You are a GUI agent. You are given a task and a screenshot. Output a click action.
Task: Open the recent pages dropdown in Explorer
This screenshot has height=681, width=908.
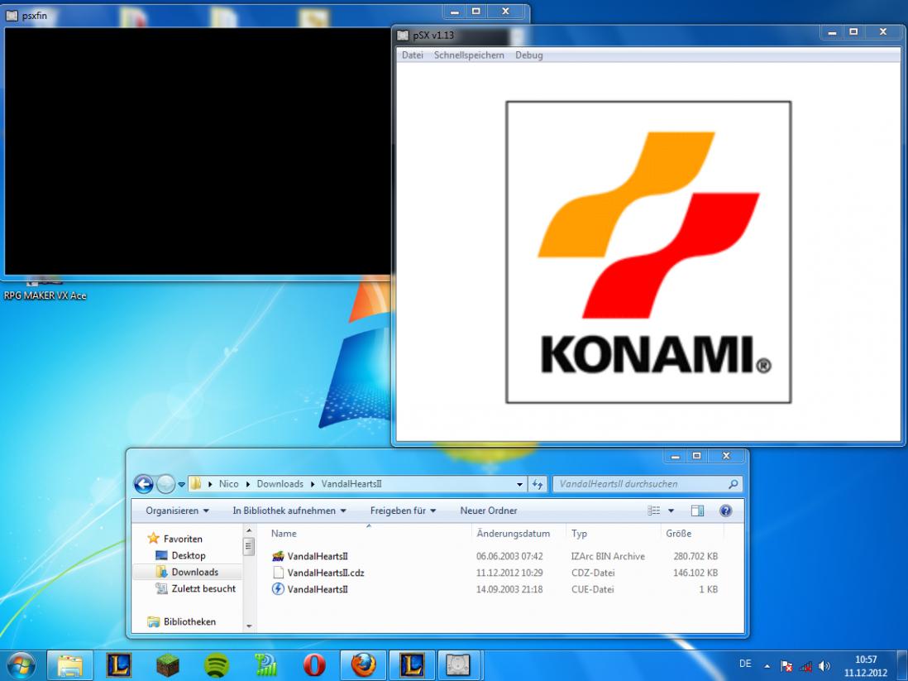(x=181, y=484)
